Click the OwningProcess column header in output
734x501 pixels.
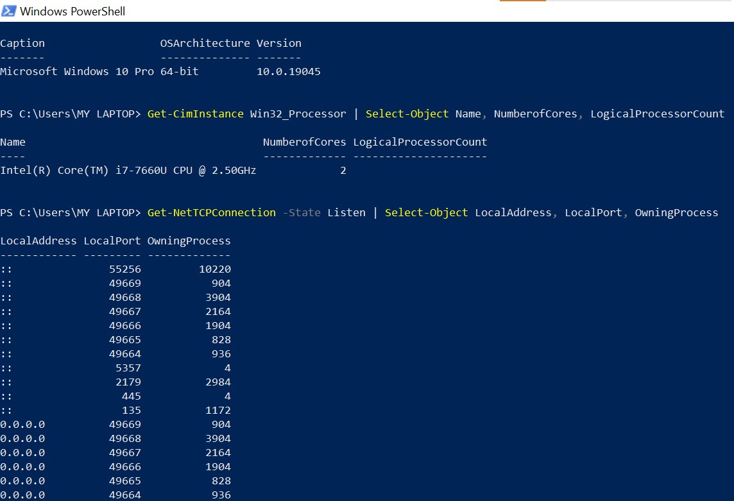[x=189, y=241]
